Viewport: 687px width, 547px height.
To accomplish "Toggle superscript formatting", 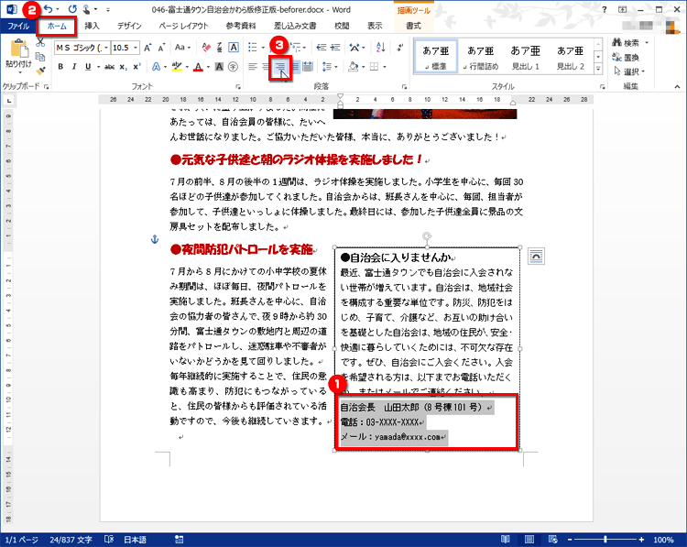I will [137, 67].
